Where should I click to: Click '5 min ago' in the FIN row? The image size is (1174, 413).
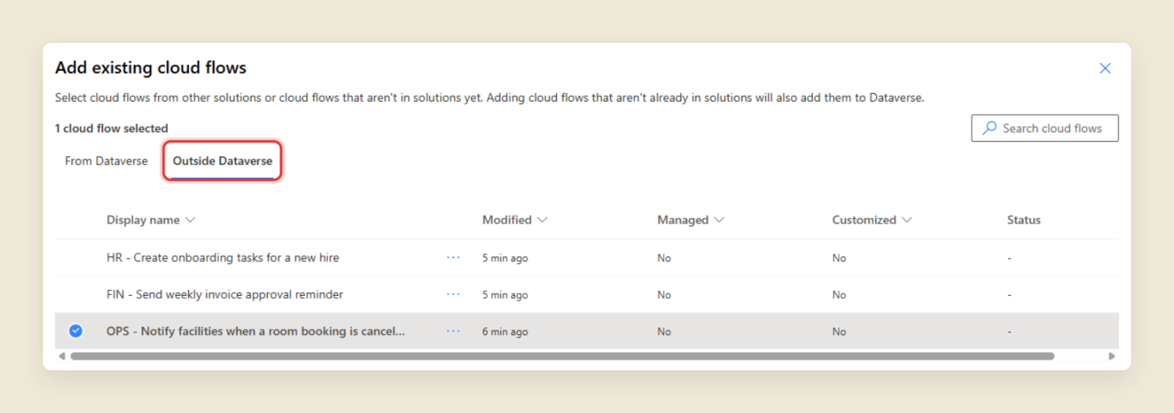tap(505, 295)
